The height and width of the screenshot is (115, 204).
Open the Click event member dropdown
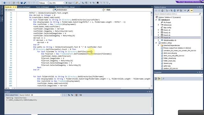click(128, 10)
